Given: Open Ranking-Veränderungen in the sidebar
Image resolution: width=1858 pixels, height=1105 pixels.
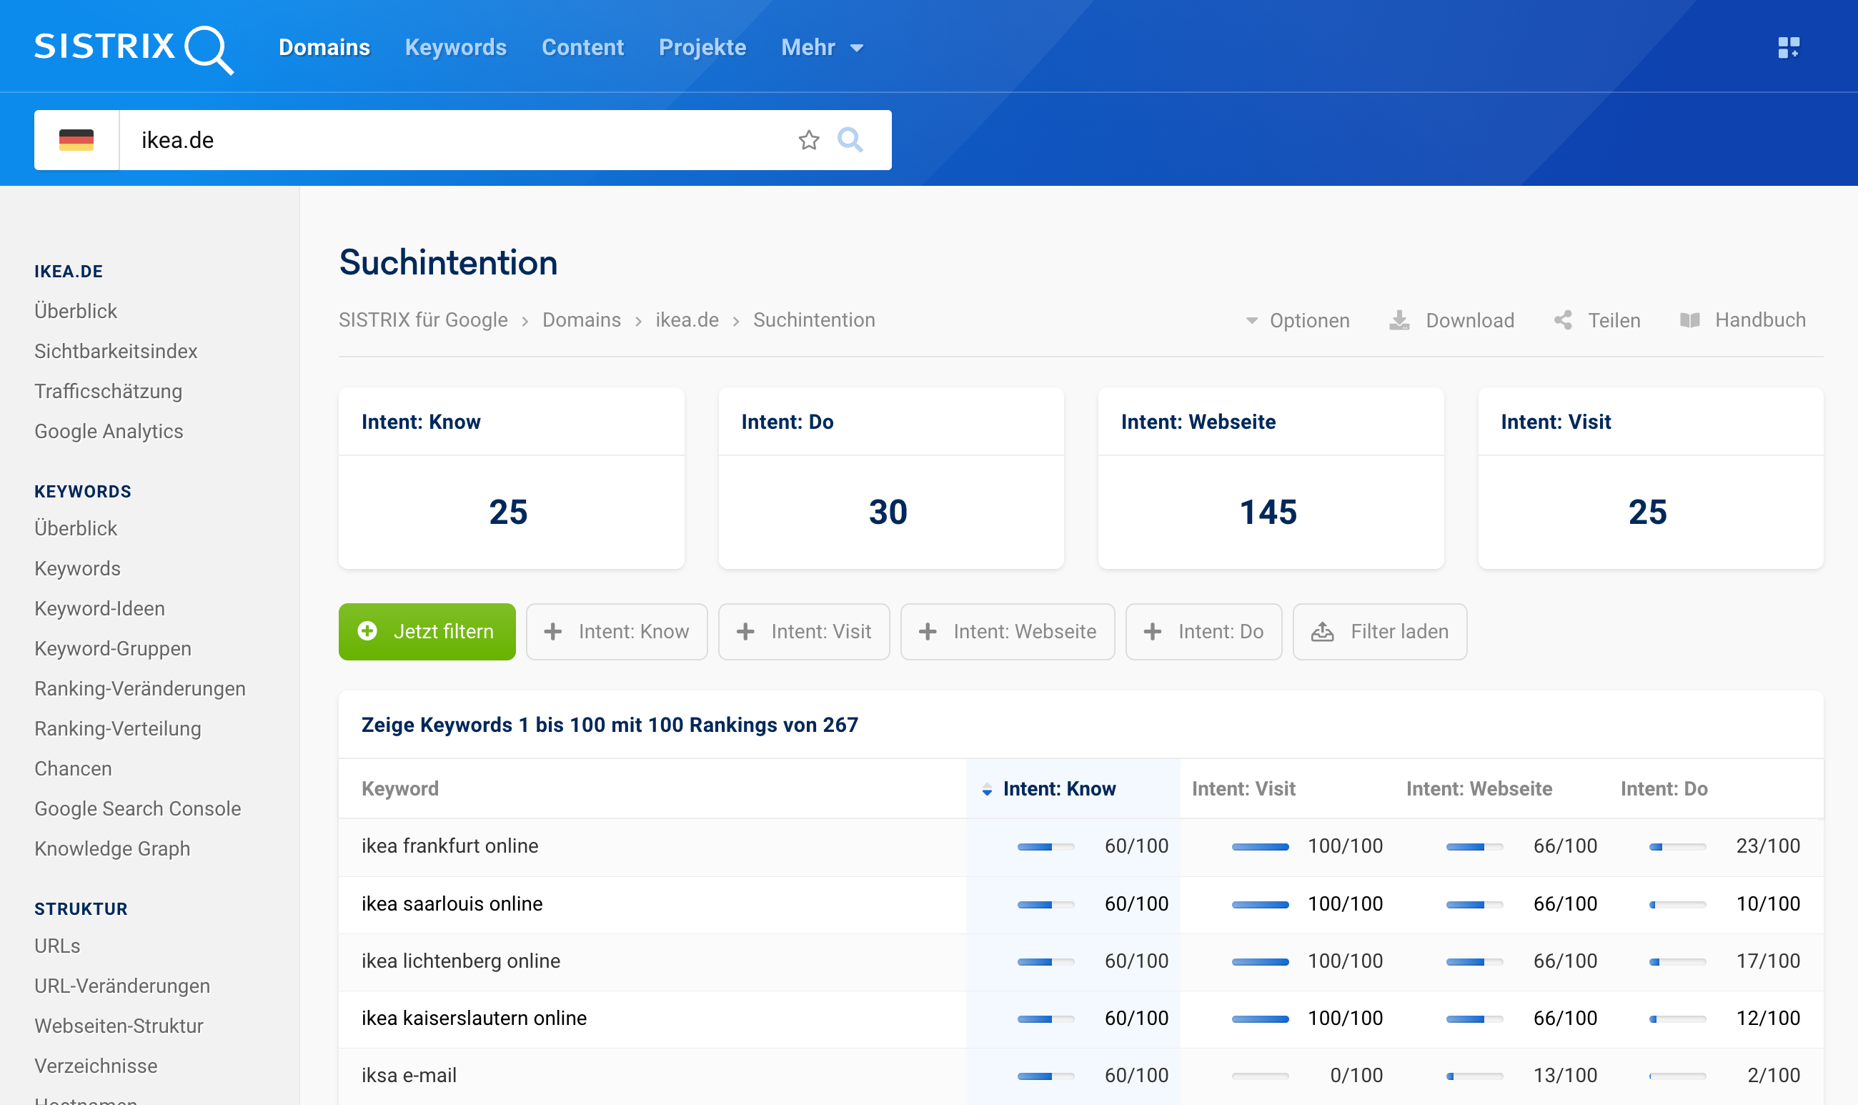Looking at the screenshot, I should tap(140, 688).
